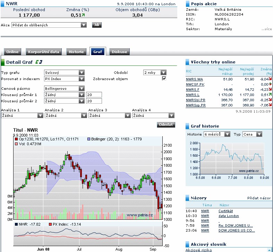
Task: Click green up arrow in NWRS.L row
Action: 270,94
